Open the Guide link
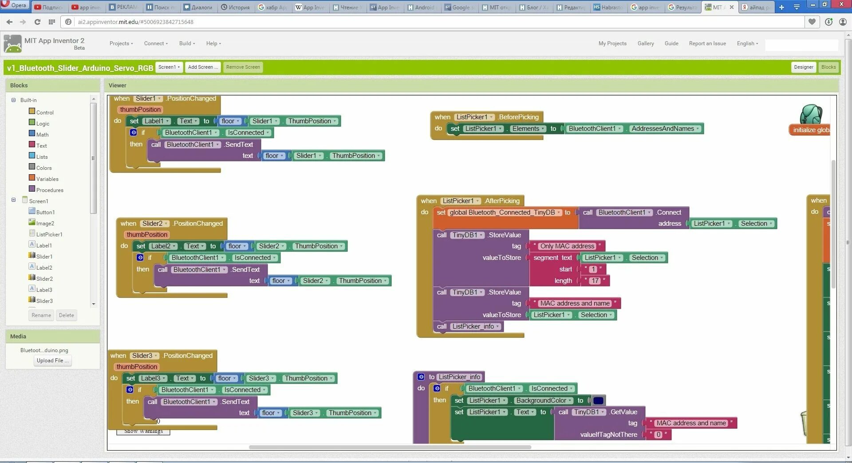 click(x=671, y=43)
